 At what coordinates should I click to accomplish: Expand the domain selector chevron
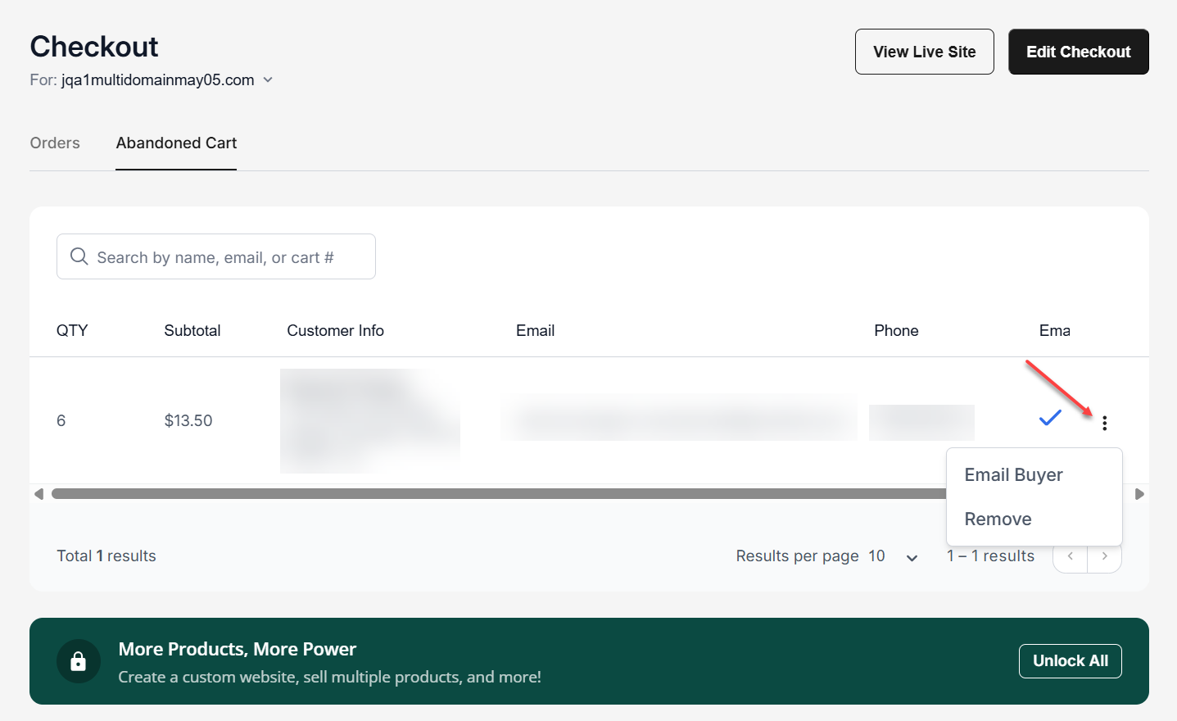pos(268,79)
